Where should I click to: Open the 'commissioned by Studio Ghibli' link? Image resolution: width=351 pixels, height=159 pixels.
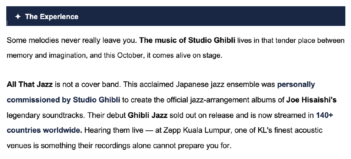[63, 100]
